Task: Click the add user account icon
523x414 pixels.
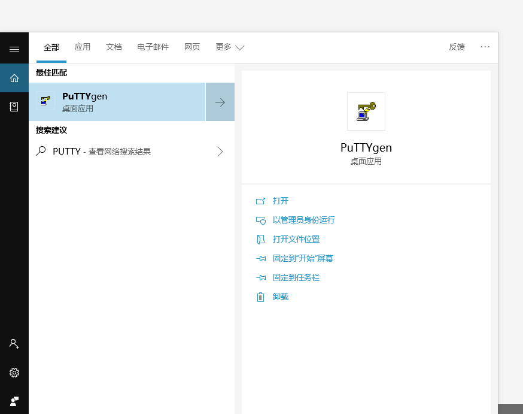Action: (14, 343)
